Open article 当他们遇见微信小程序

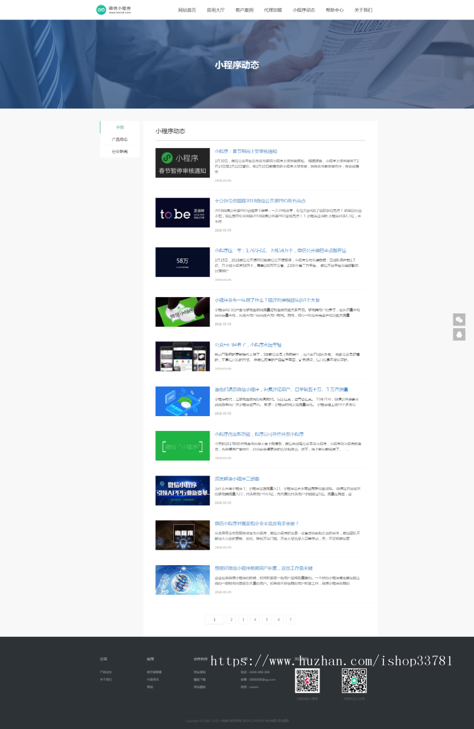281,390
